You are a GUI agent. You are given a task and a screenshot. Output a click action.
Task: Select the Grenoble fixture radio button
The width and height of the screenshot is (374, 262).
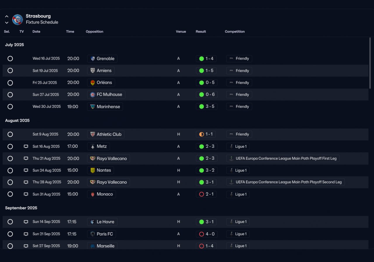10,59
